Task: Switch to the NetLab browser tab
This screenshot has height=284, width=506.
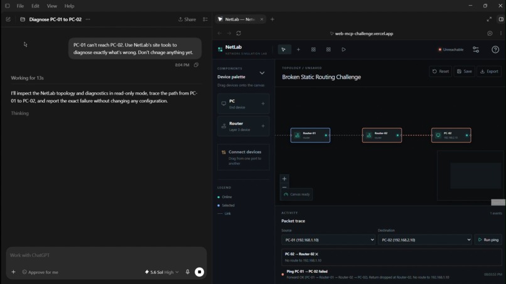Action: click(x=240, y=19)
